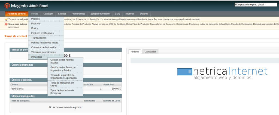This screenshot has width=279, height=115.
Task: Choose Tipos de impuestos del cliente
Action: [x=65, y=84]
